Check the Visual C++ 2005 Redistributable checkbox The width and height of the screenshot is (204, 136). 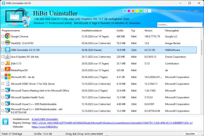[x=3, y=104]
